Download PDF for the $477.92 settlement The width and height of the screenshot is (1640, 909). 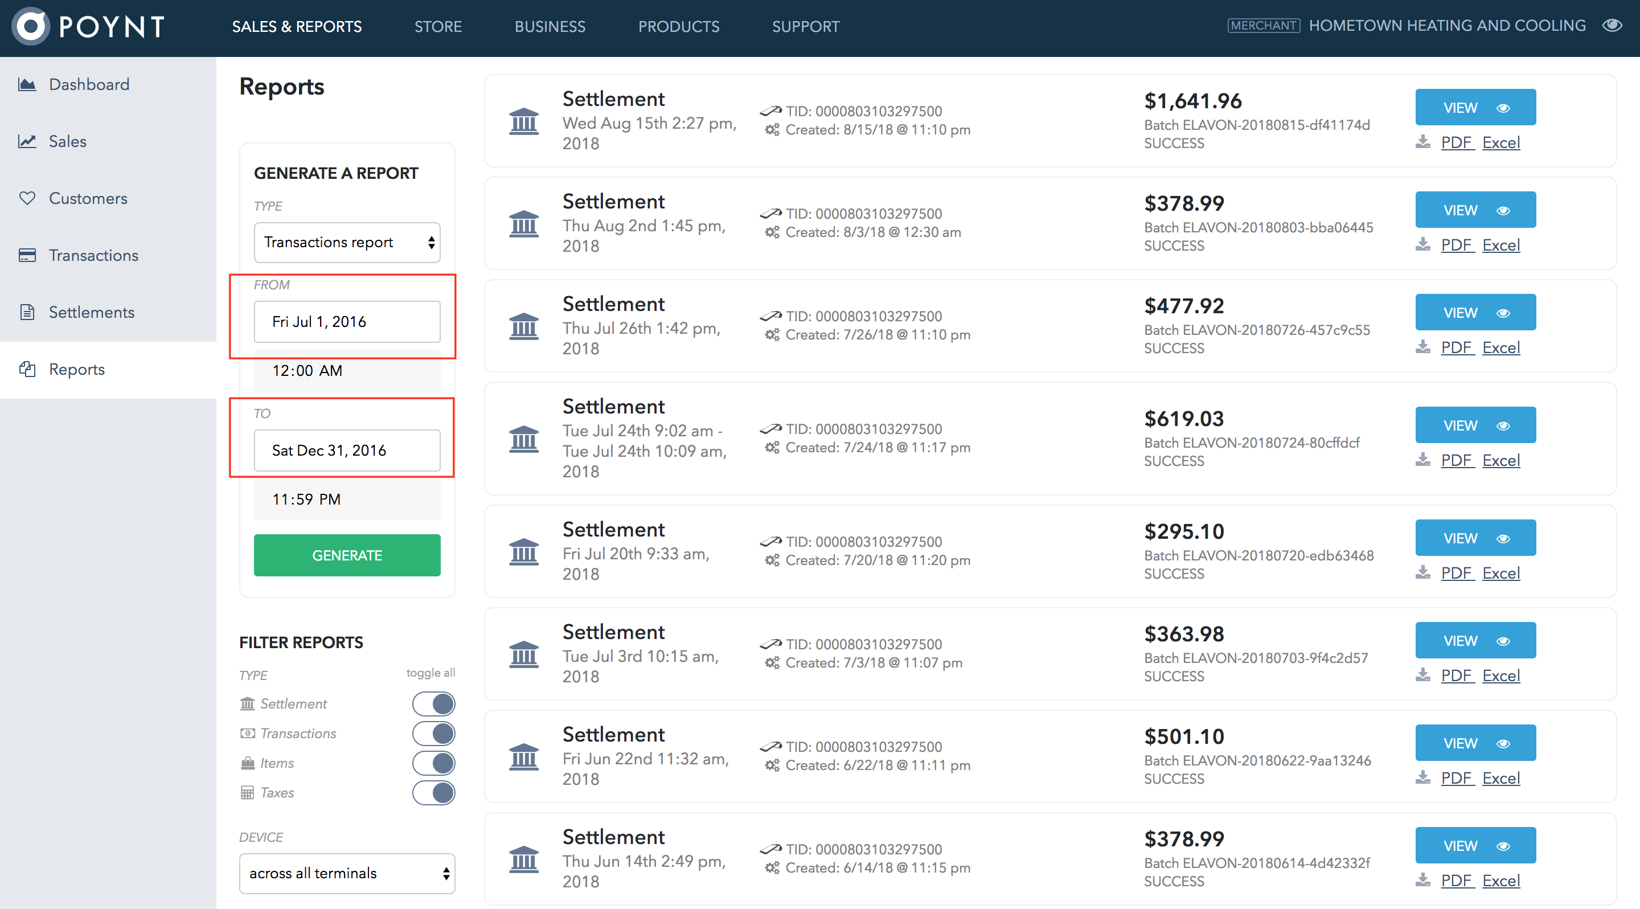coord(1457,347)
